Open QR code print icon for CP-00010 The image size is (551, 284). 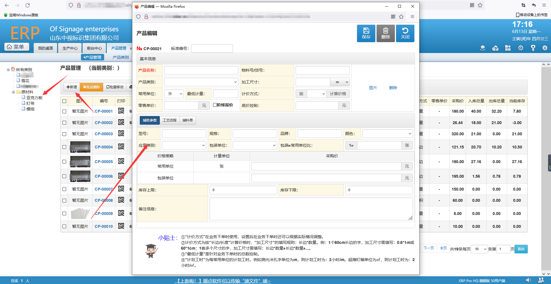click(x=121, y=226)
